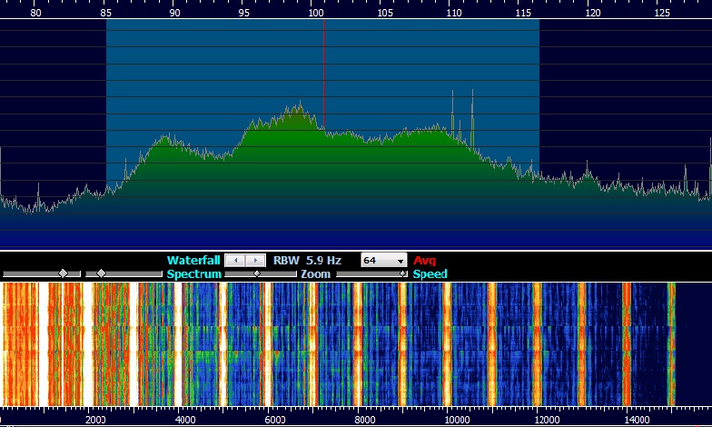This screenshot has height=427, width=712.
Task: Open the 64 averaging dropdown
Action: [383, 261]
